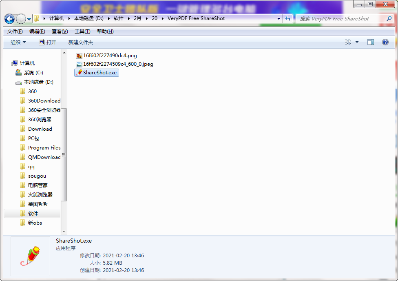Select the highlighted 软件 folder
Viewport: 398px width, 281px height.
32,213
